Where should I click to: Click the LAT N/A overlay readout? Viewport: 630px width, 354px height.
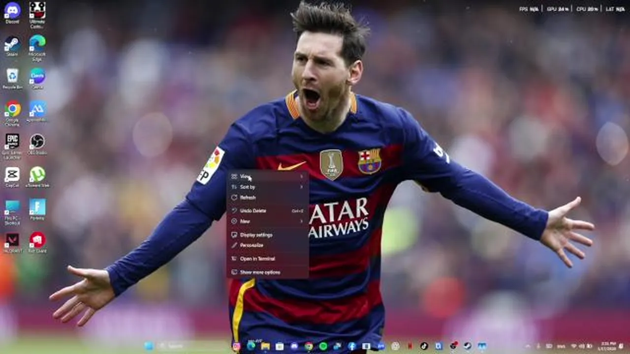coord(615,9)
